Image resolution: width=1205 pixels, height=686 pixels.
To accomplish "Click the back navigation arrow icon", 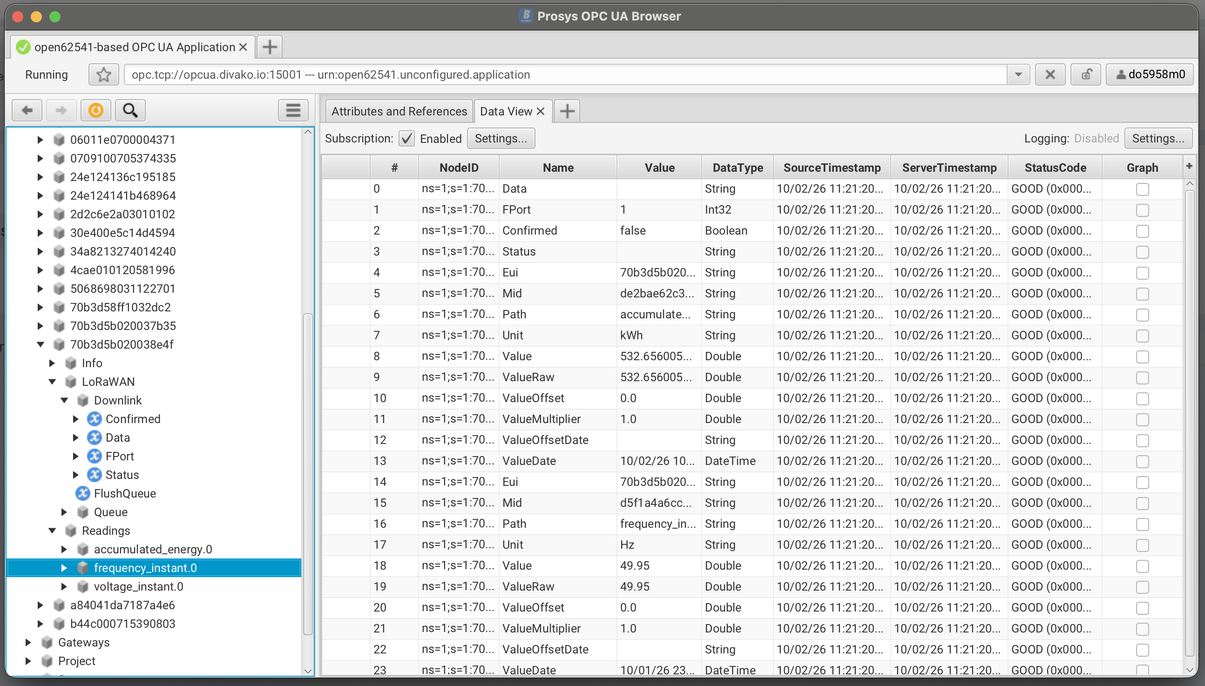I will point(27,110).
